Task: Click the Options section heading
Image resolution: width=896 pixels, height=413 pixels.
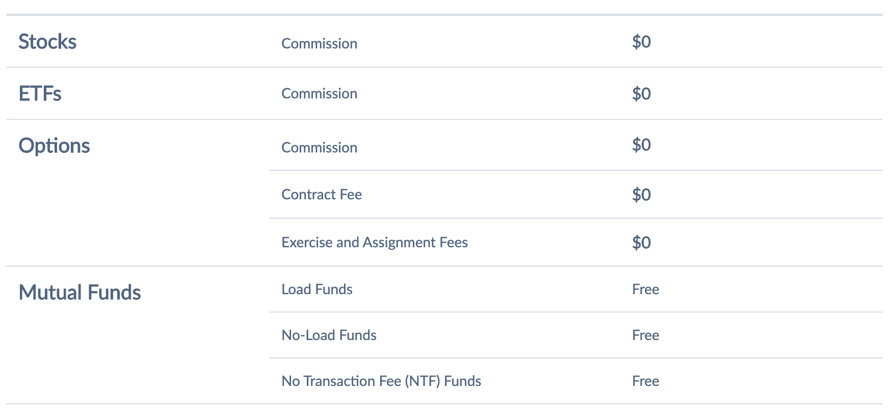Action: [x=54, y=146]
